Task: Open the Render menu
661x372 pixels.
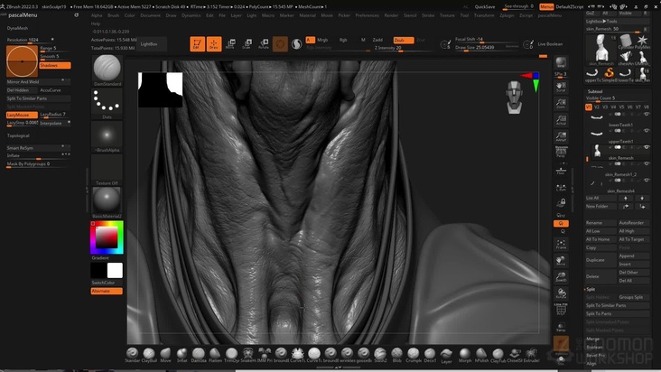Action: [391, 15]
